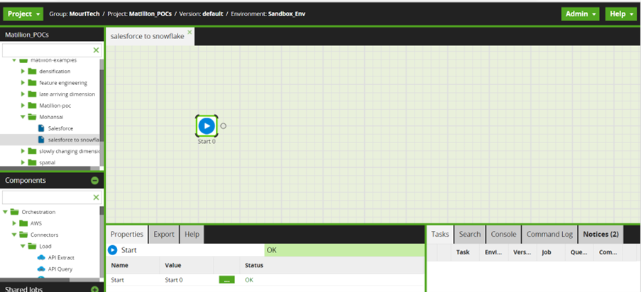This screenshot has height=292, width=641.
Task: Expand the densification folder
Action: [x=23, y=72]
